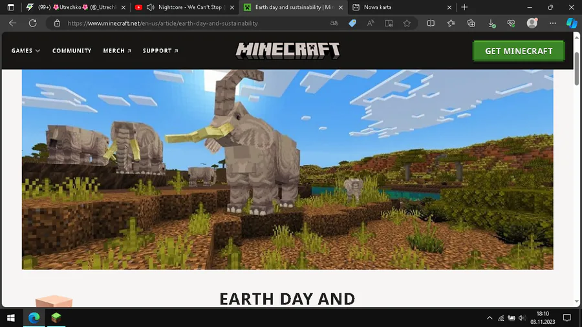Go back to the previous page
582x327 pixels.
coord(13,23)
